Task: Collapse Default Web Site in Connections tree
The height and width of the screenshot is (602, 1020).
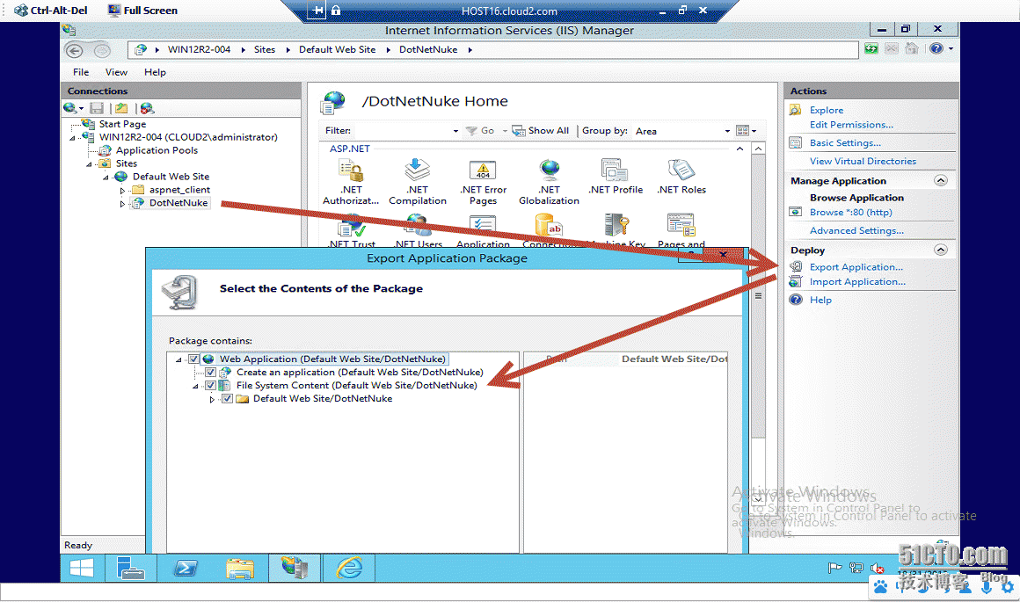Action: 106,177
